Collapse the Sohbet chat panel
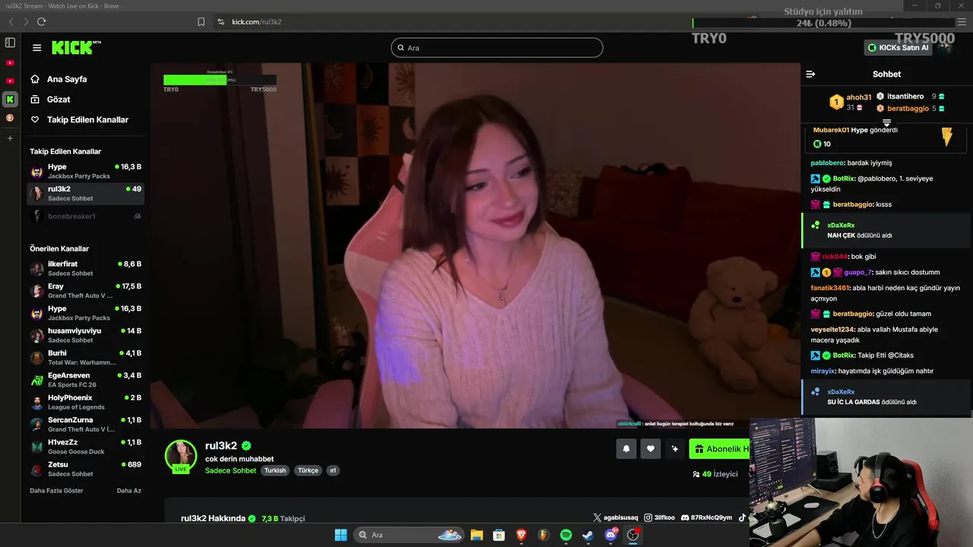This screenshot has height=547, width=973. pyautogui.click(x=810, y=74)
